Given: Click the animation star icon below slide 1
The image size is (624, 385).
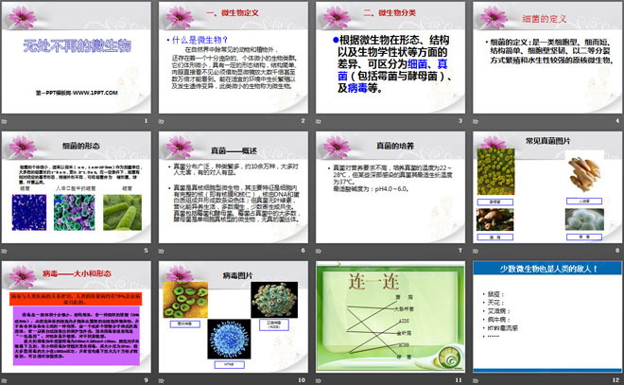Looking at the screenshot, I should [x=5, y=121].
